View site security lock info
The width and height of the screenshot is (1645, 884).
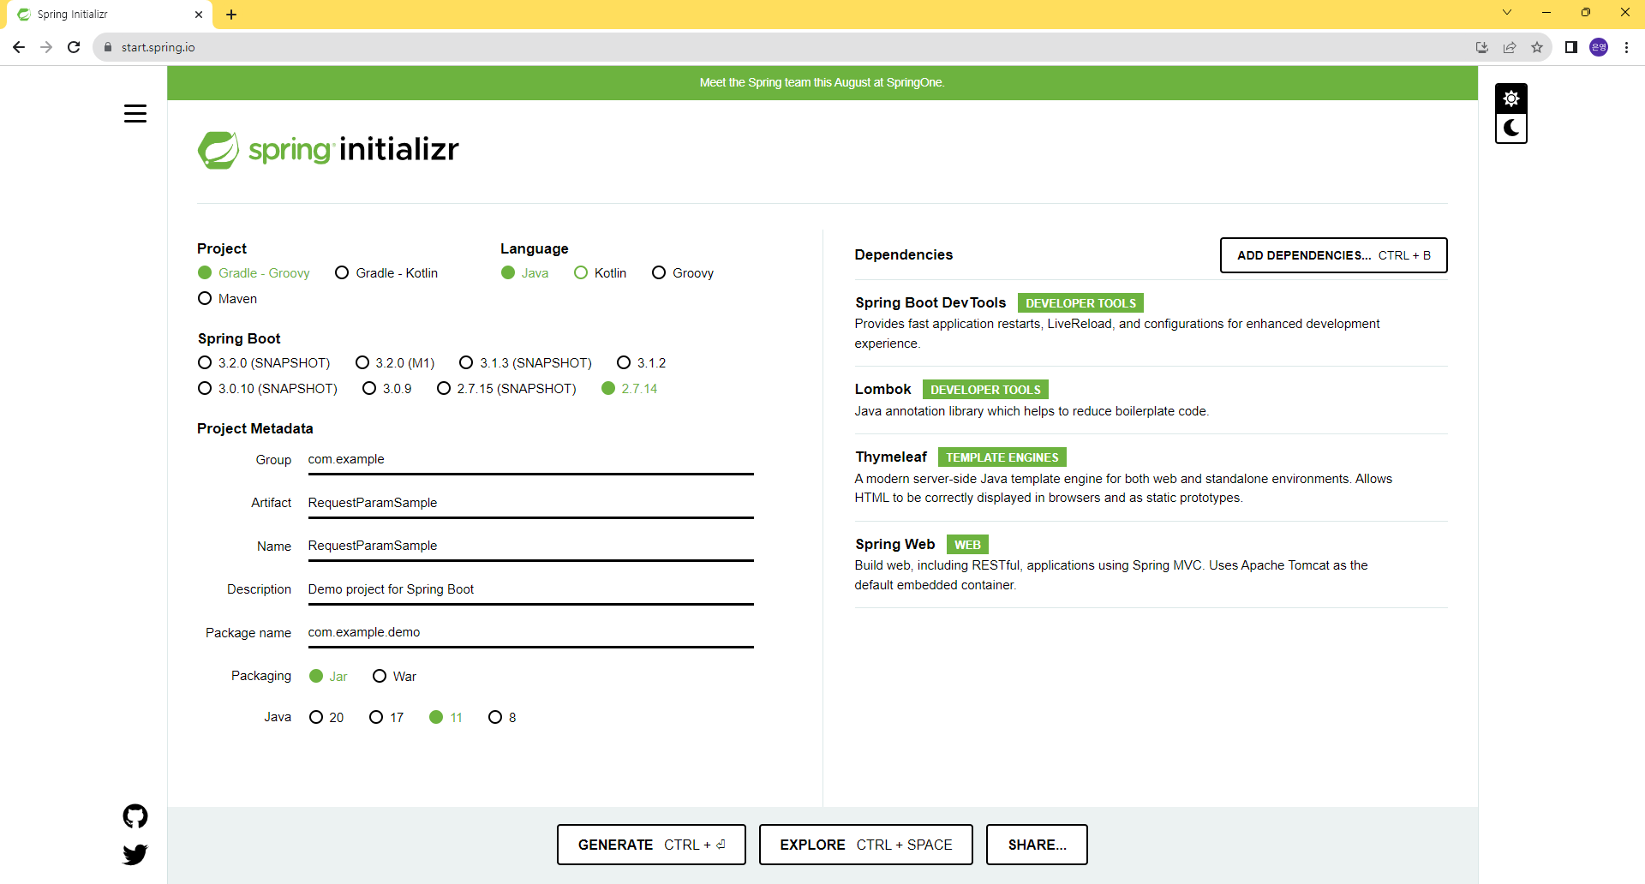108,47
